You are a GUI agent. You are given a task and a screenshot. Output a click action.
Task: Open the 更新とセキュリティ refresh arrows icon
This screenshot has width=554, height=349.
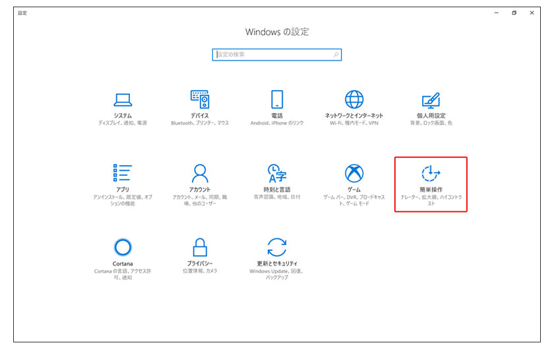[277, 247]
